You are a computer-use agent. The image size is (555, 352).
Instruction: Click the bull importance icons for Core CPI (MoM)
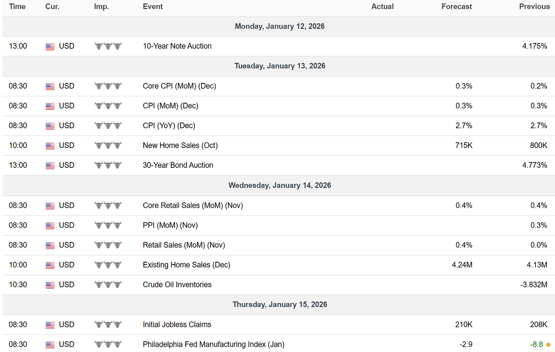(x=108, y=86)
